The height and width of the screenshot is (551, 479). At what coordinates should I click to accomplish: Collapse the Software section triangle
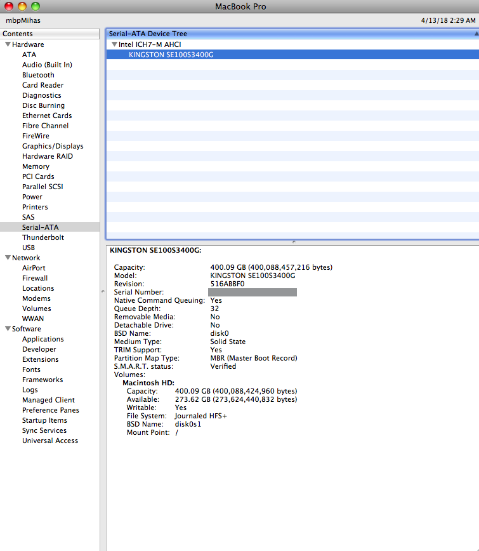8,329
